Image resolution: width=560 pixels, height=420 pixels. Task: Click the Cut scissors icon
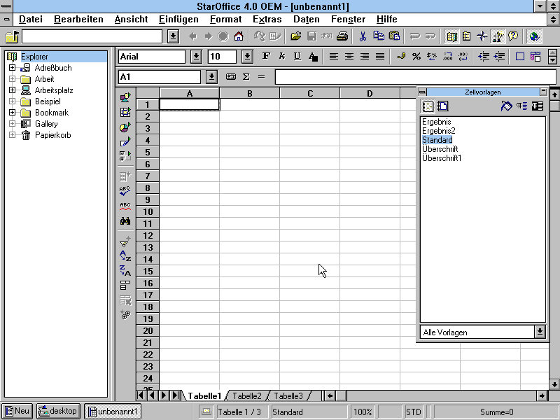363,36
